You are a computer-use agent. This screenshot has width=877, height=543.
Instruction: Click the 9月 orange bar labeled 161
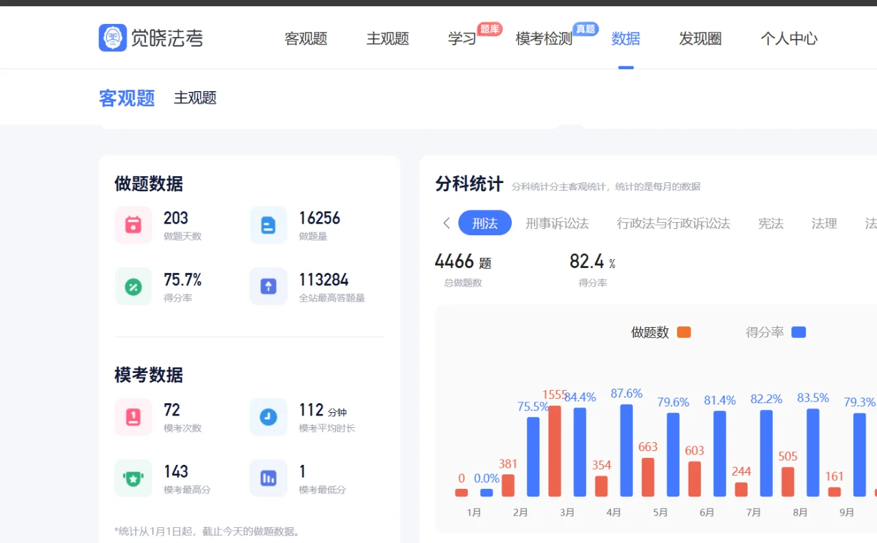pos(835,492)
